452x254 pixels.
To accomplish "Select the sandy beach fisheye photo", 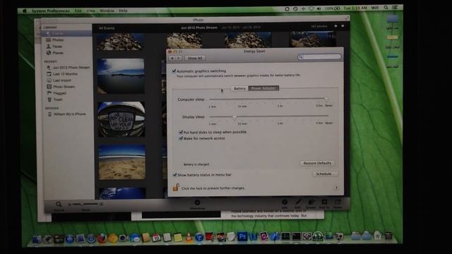I will coord(122,162).
